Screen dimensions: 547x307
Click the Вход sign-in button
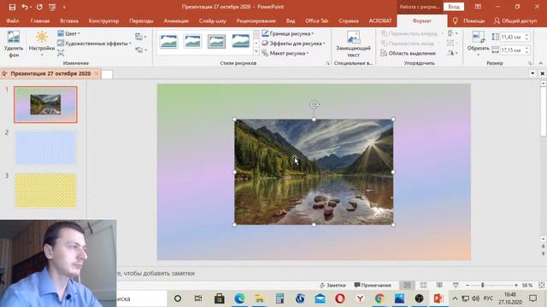pyautogui.click(x=454, y=7)
